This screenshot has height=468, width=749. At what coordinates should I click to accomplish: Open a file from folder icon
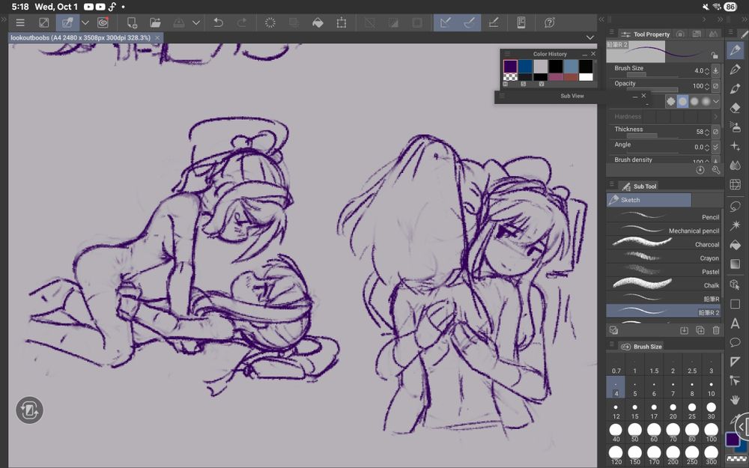coord(155,22)
